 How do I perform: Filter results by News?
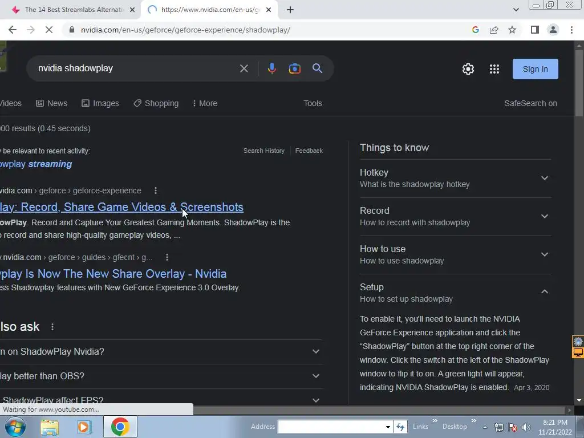[x=52, y=104]
